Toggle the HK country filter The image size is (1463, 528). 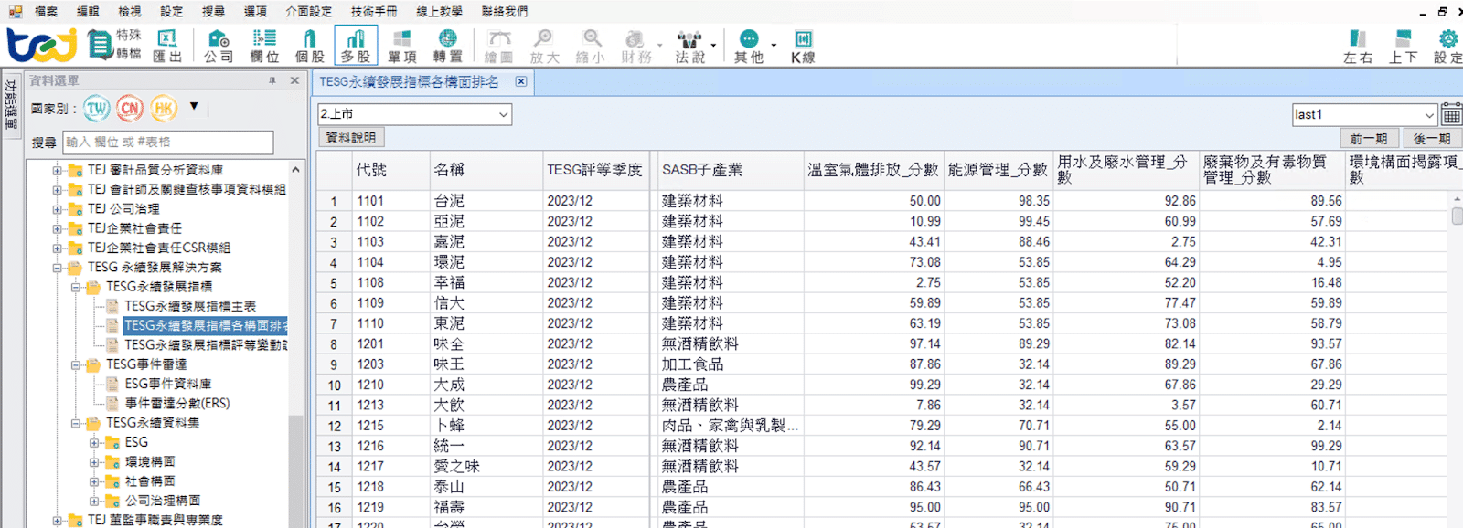(164, 109)
